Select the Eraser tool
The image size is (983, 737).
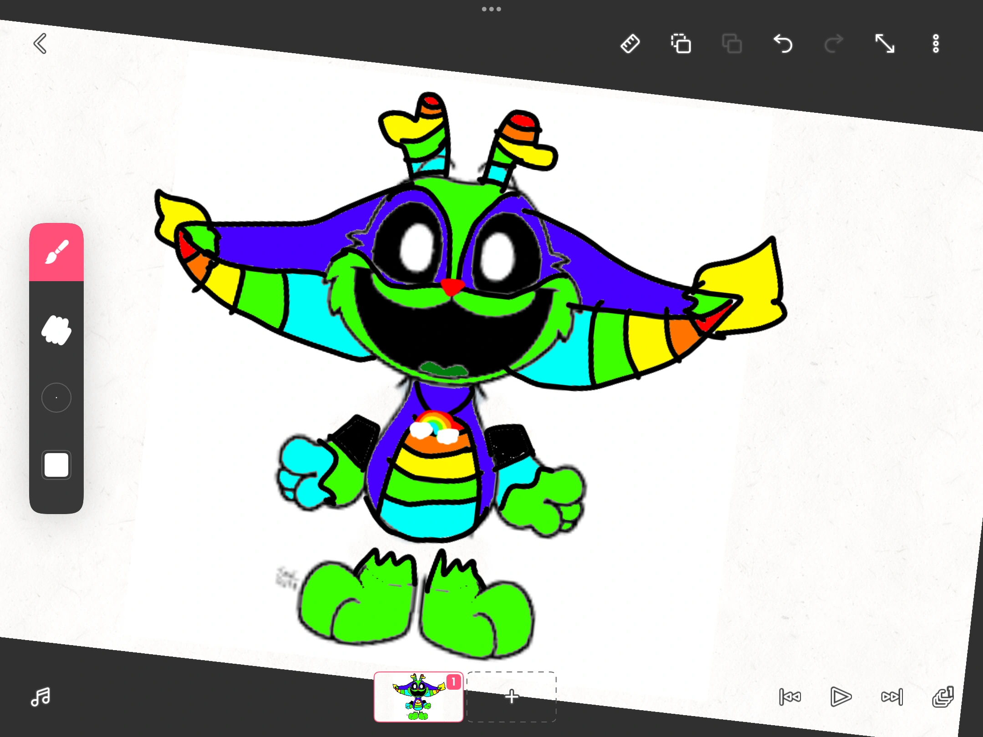tap(56, 331)
